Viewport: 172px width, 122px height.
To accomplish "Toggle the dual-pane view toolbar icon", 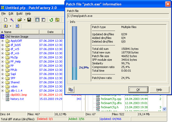I will pyautogui.click(x=37, y=20).
